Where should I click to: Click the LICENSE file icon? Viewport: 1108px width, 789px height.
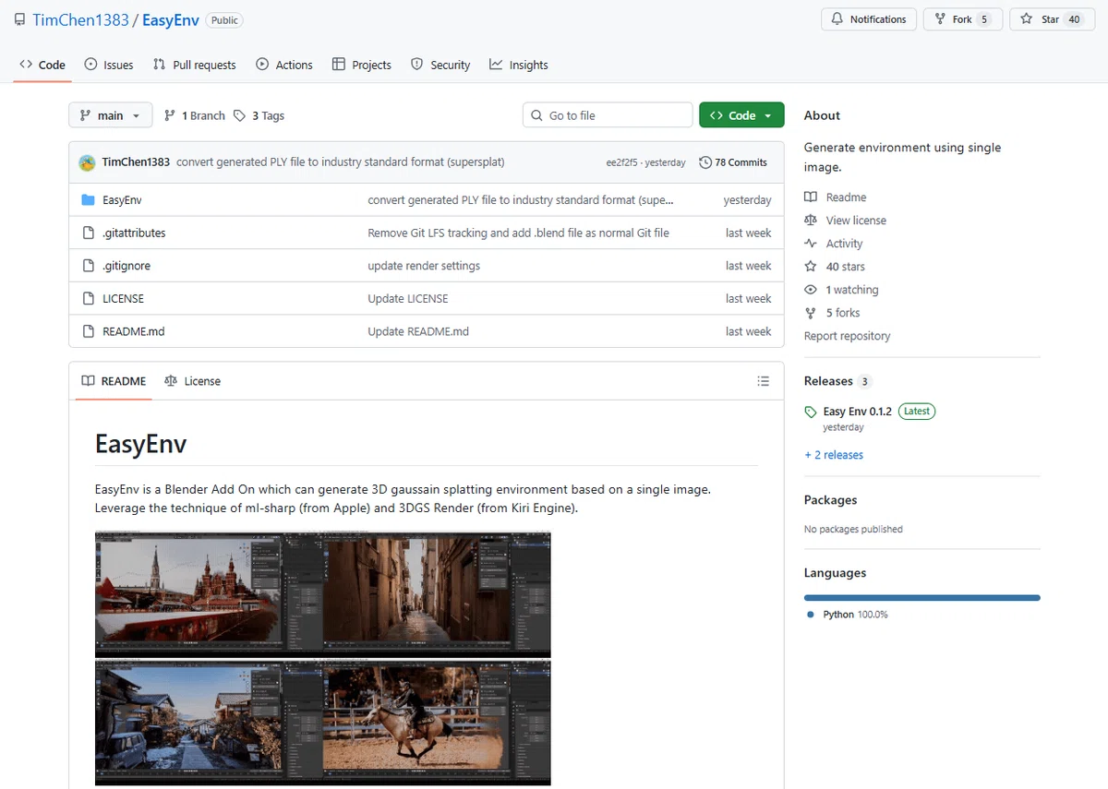89,299
